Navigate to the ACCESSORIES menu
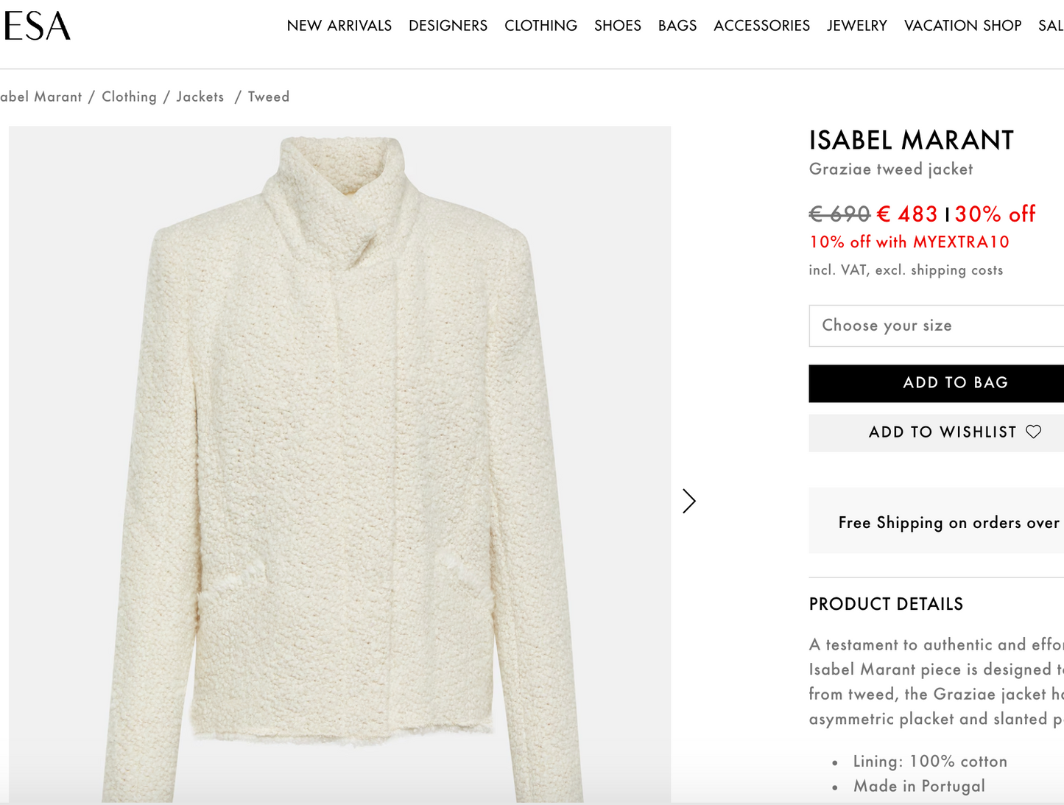1064x805 pixels. pos(761,26)
